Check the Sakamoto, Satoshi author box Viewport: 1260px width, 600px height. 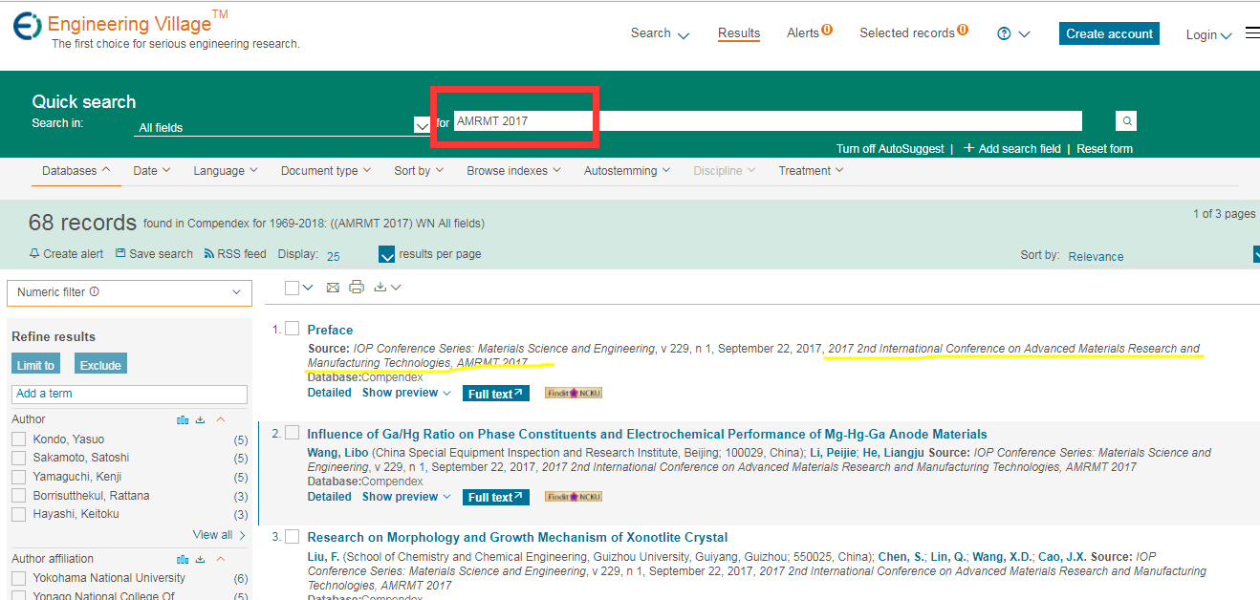pos(18,458)
